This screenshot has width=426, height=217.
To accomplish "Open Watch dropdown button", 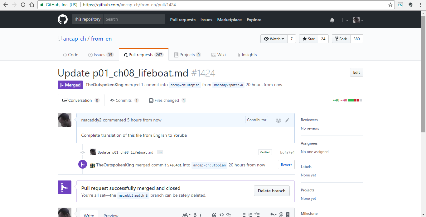I will point(274,39).
